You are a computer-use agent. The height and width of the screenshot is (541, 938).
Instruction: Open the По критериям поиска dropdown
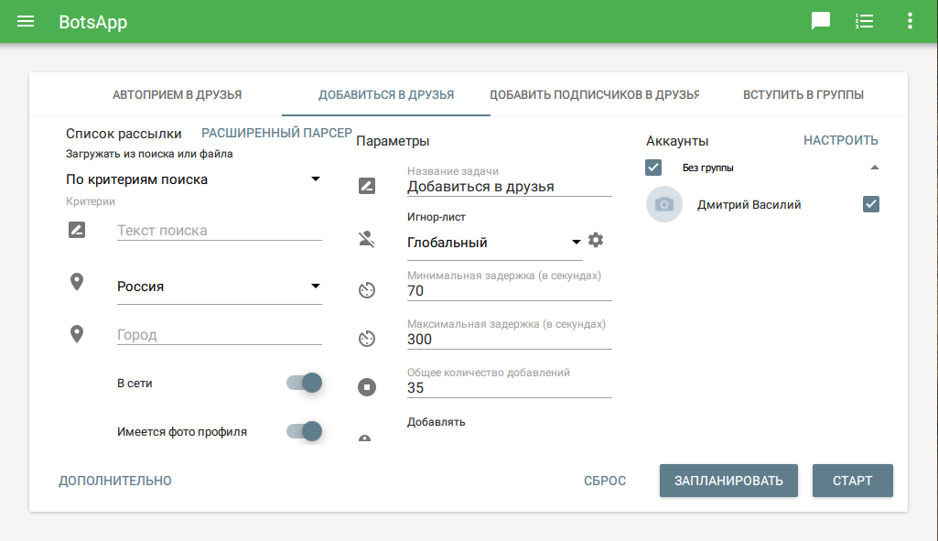193,179
